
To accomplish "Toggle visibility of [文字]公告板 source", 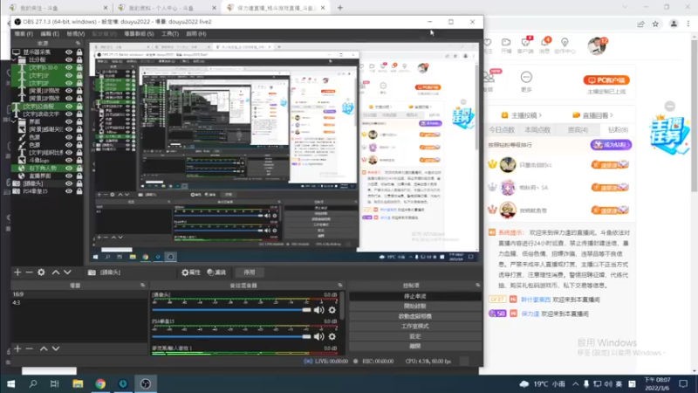I will (69, 107).
